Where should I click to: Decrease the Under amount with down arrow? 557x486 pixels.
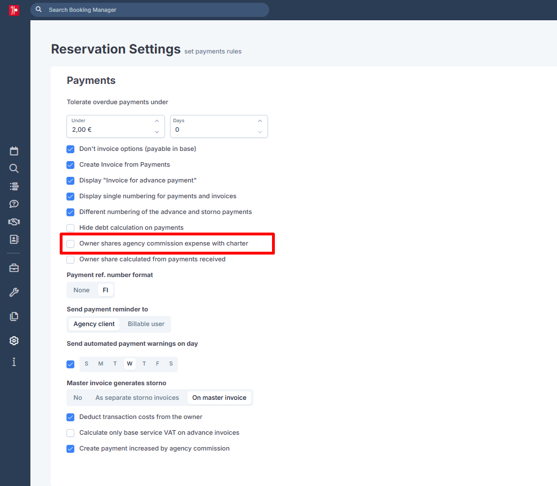coord(157,132)
